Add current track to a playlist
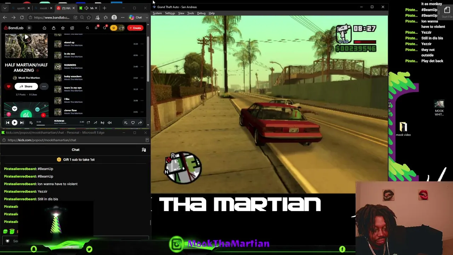The height and width of the screenshot is (255, 453). click(126, 123)
